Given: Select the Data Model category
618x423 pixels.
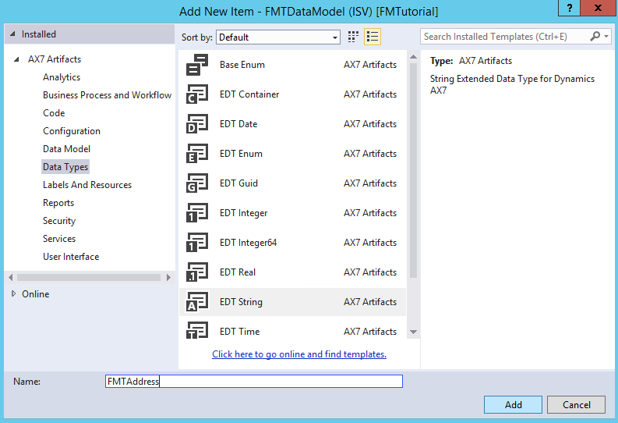Looking at the screenshot, I should [x=66, y=149].
